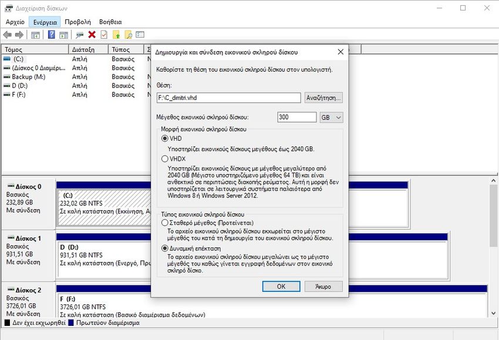
Task: Click the red X delete icon
Action: [92, 35]
